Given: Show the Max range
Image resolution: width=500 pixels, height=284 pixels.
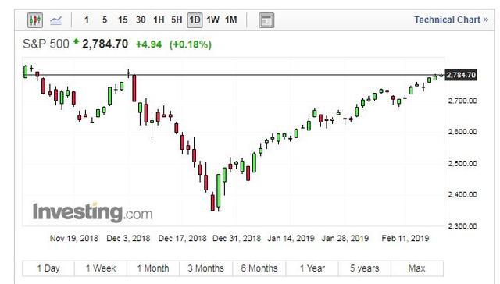Looking at the screenshot, I should pyautogui.click(x=417, y=268).
